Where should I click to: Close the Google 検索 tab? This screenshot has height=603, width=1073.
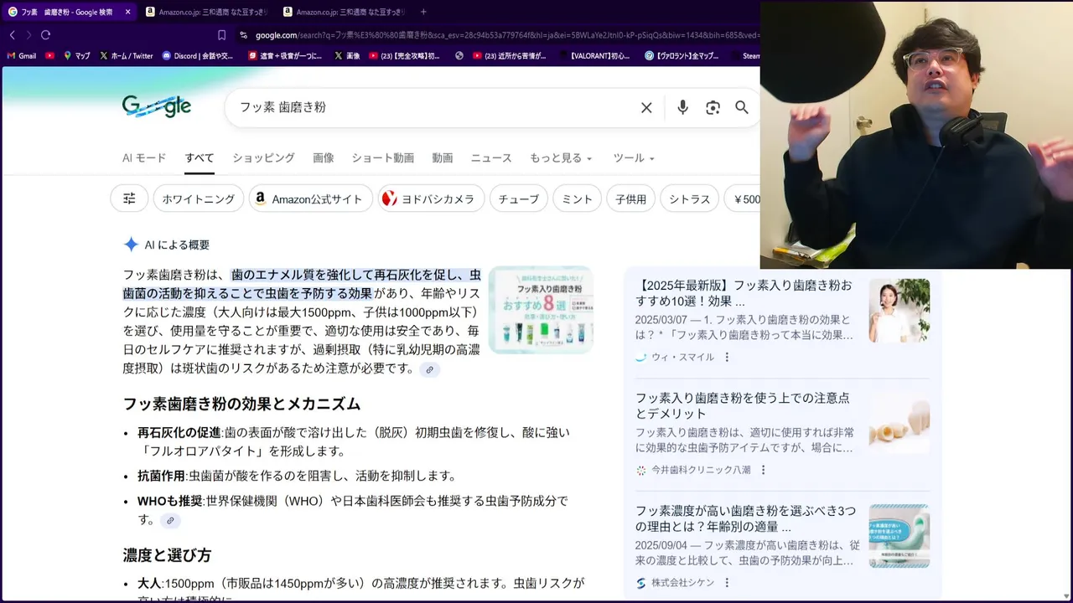(127, 12)
